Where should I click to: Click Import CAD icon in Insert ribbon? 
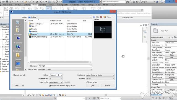(x=49, y=8)
